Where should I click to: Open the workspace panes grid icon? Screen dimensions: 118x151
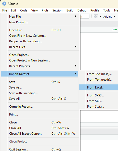[96, 16]
